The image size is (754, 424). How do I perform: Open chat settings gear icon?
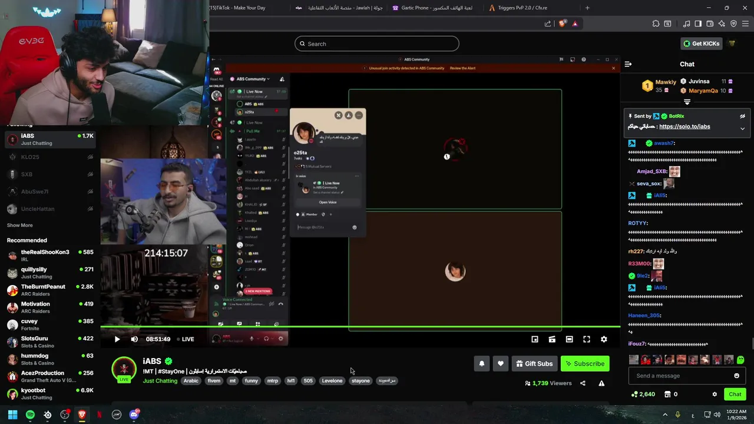pos(715,395)
